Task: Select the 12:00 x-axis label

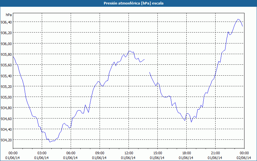Action: tap(129, 153)
